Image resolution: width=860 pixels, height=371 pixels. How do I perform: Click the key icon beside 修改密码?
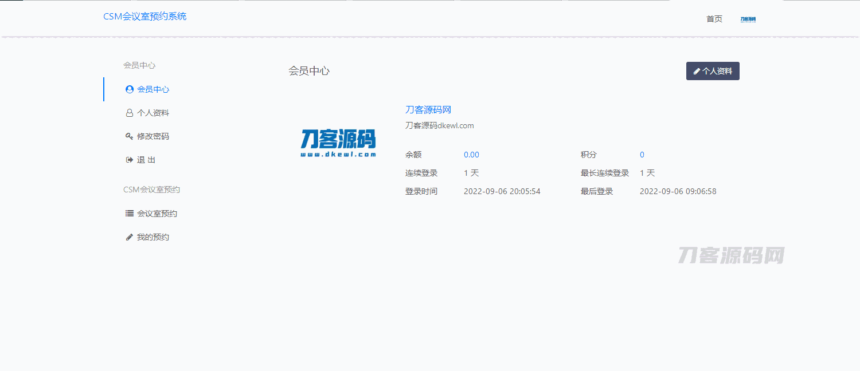point(130,136)
